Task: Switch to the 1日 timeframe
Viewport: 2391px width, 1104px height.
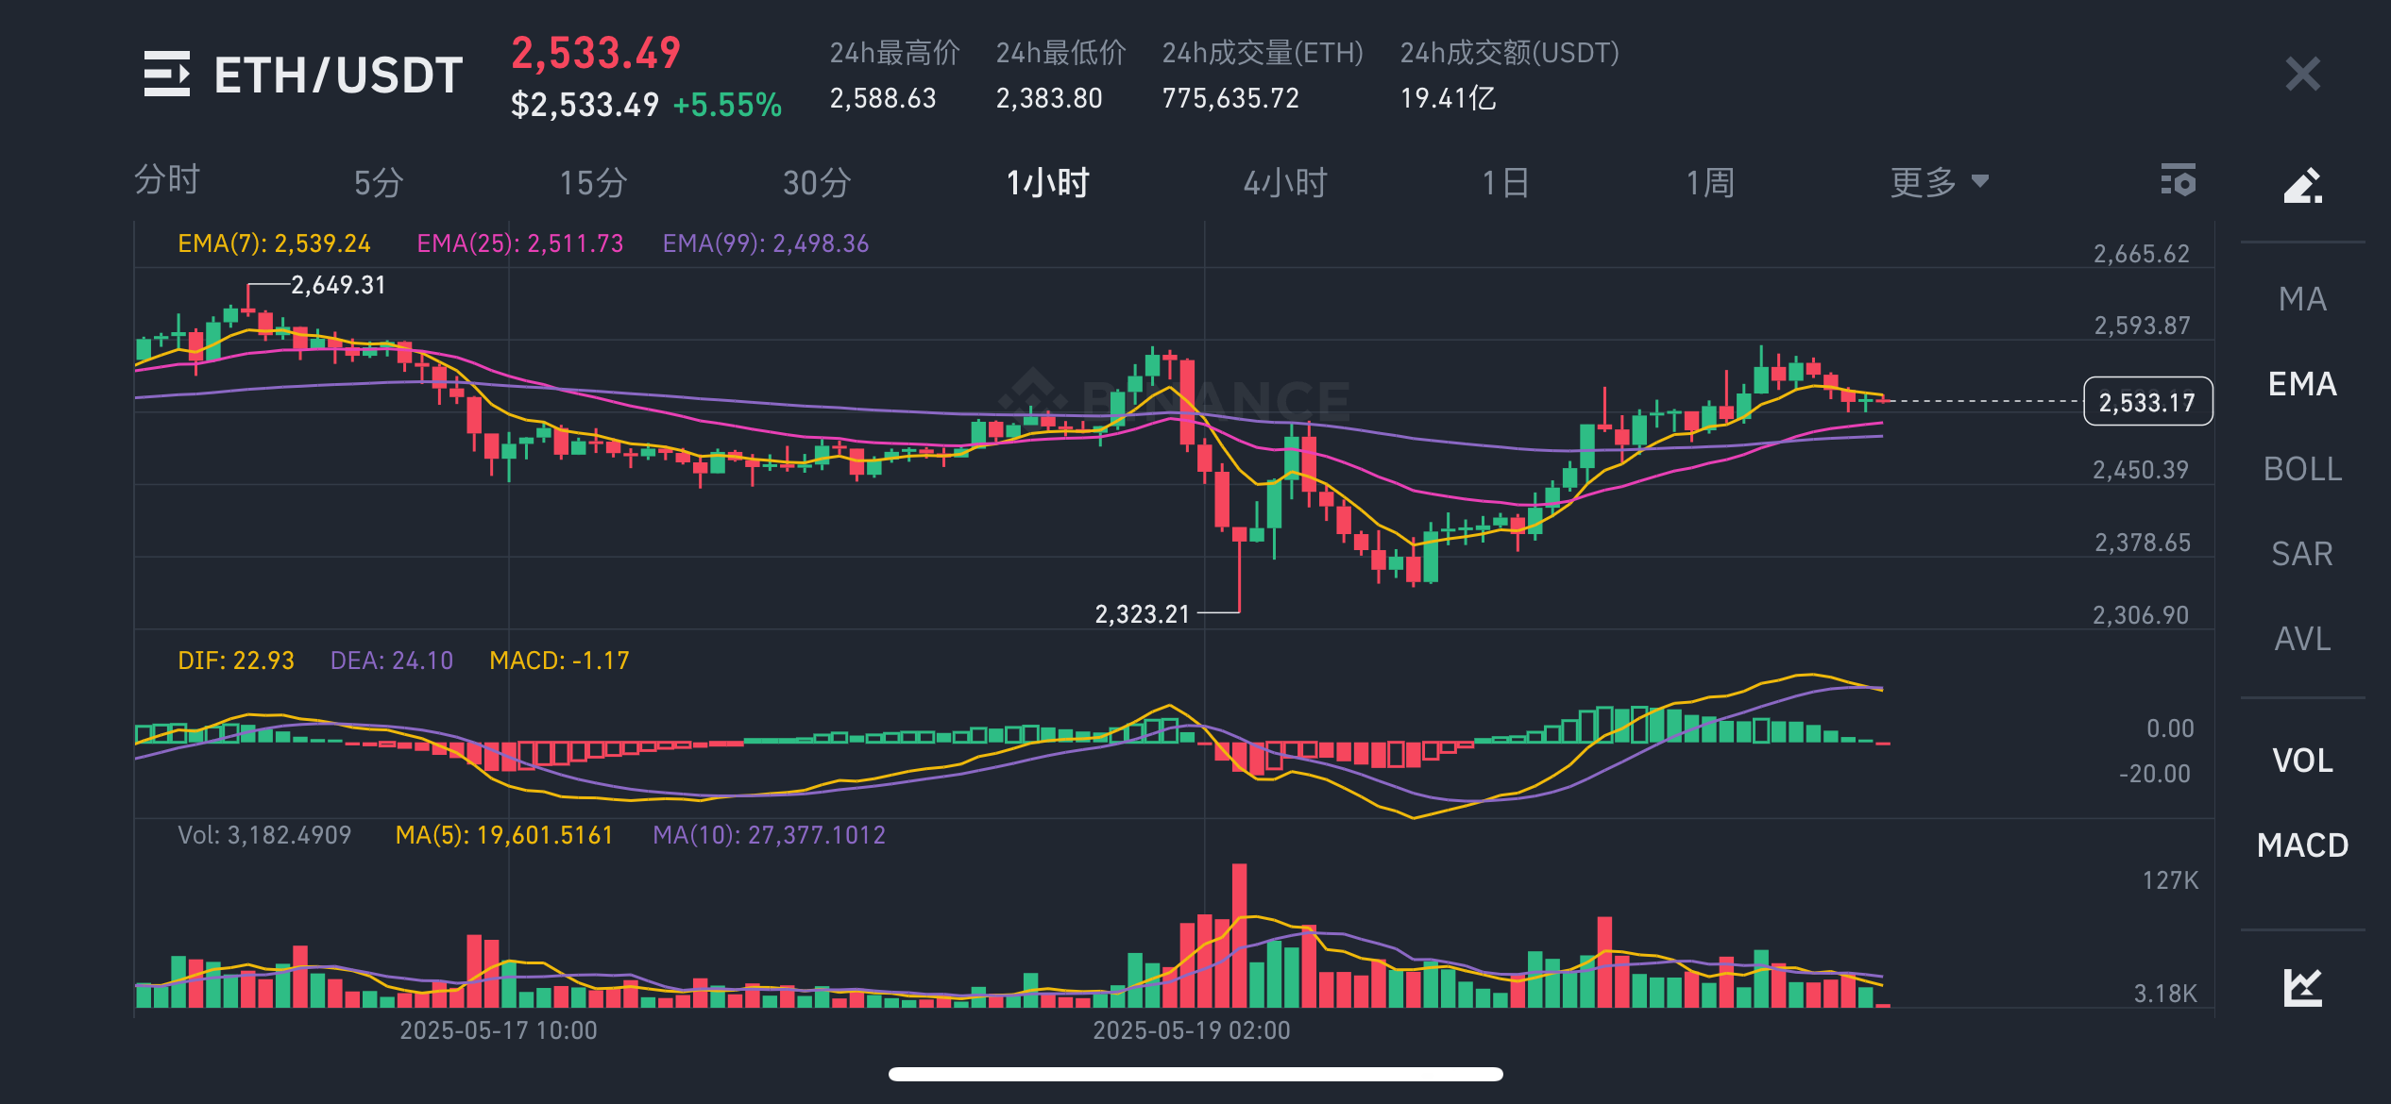Action: (x=1505, y=182)
